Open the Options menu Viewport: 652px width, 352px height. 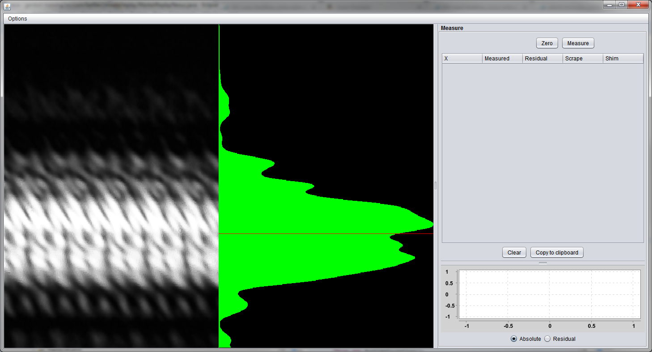(17, 19)
